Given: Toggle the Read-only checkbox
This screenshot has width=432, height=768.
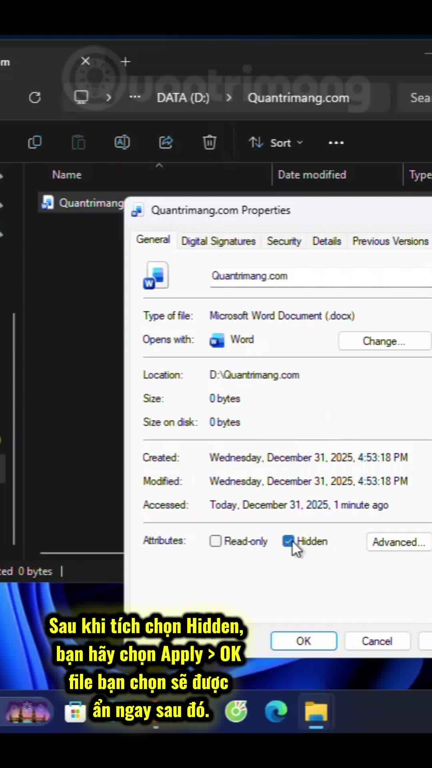Looking at the screenshot, I should (216, 541).
